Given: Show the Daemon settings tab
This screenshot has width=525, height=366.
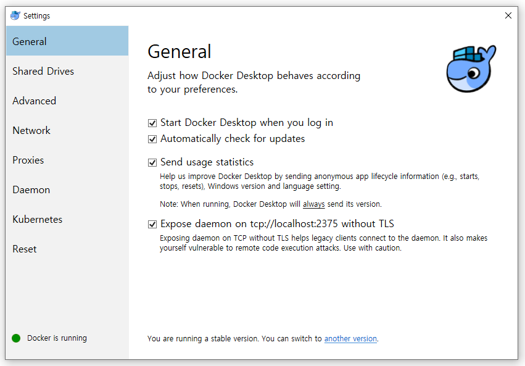Looking at the screenshot, I should 67,189.
